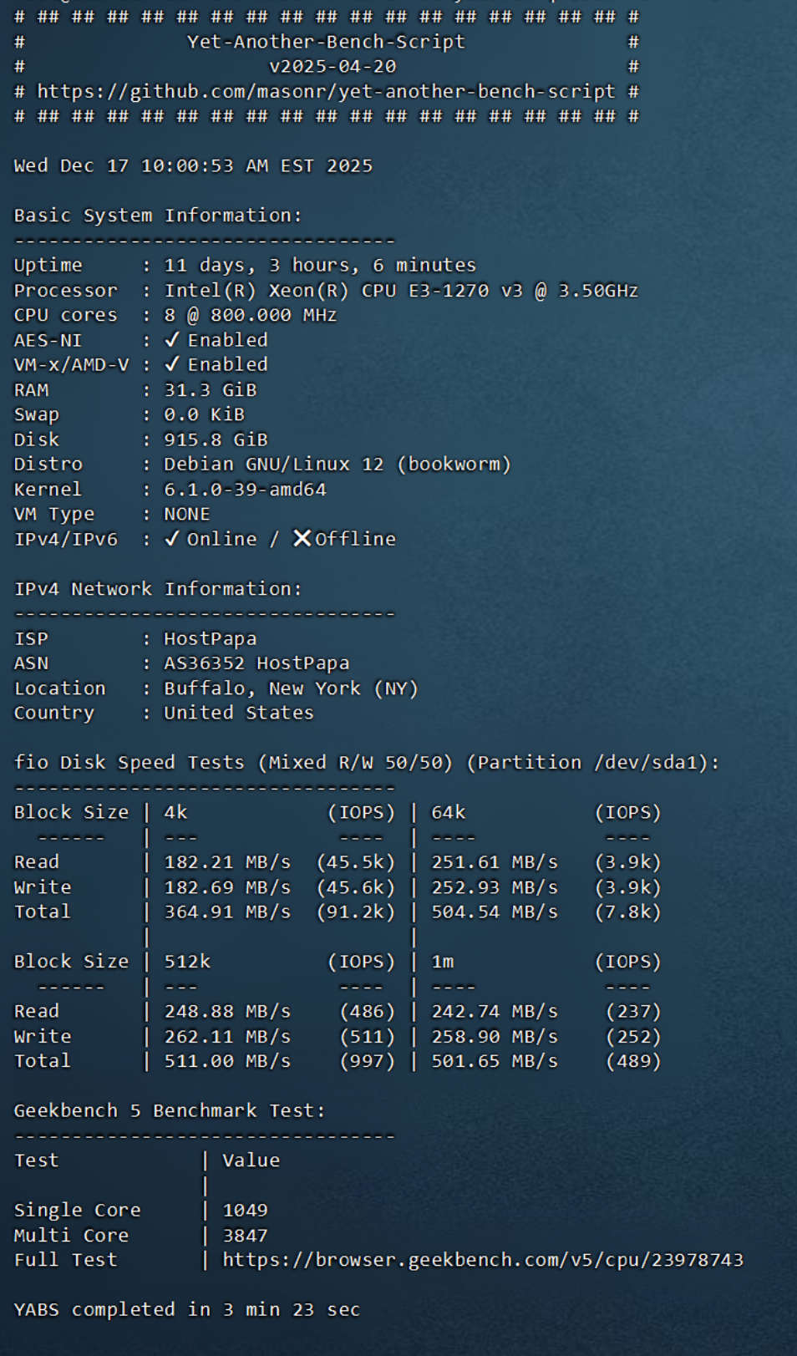Image resolution: width=797 pixels, height=1356 pixels.
Task: Click the 1m read speed 242.74 MB/s
Action: [x=494, y=1012]
